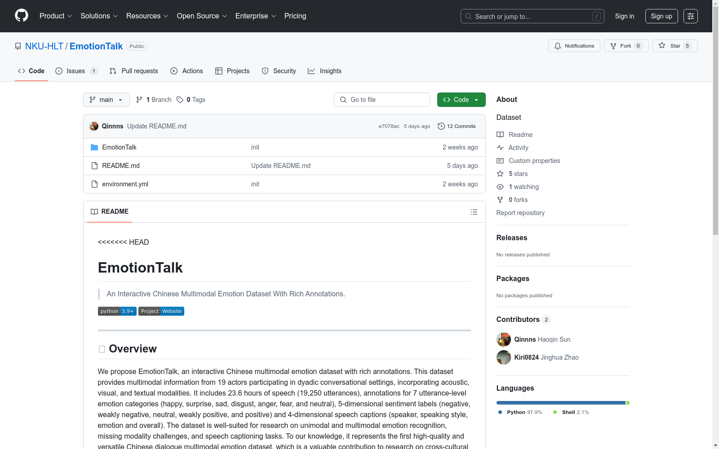Image resolution: width=719 pixels, height=449 pixels.
Task: Click the Shell 2.1% language link
Action: pos(571,412)
